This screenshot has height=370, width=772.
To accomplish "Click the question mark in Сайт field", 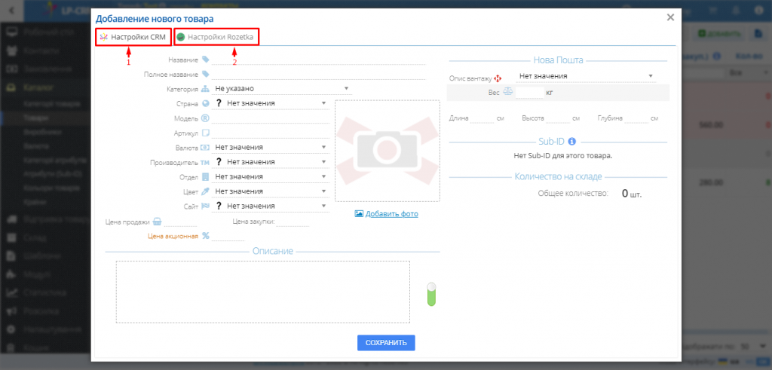I will tap(218, 206).
